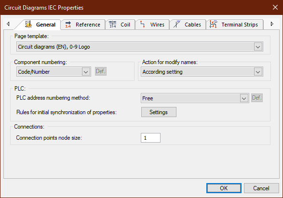Click the Settings button for synchronization rules
This screenshot has height=198, width=283.
[159, 112]
